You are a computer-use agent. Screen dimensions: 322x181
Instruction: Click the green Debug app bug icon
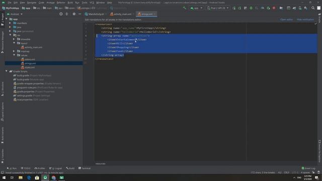251,8
